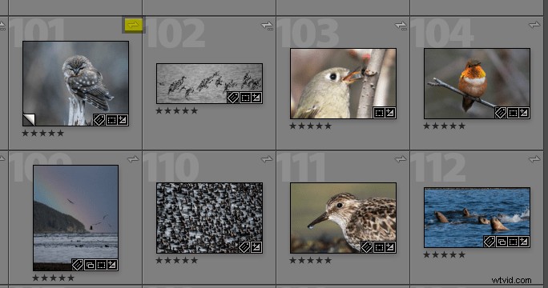Click the metadata sync arrow icon in cell 112

(534, 159)
